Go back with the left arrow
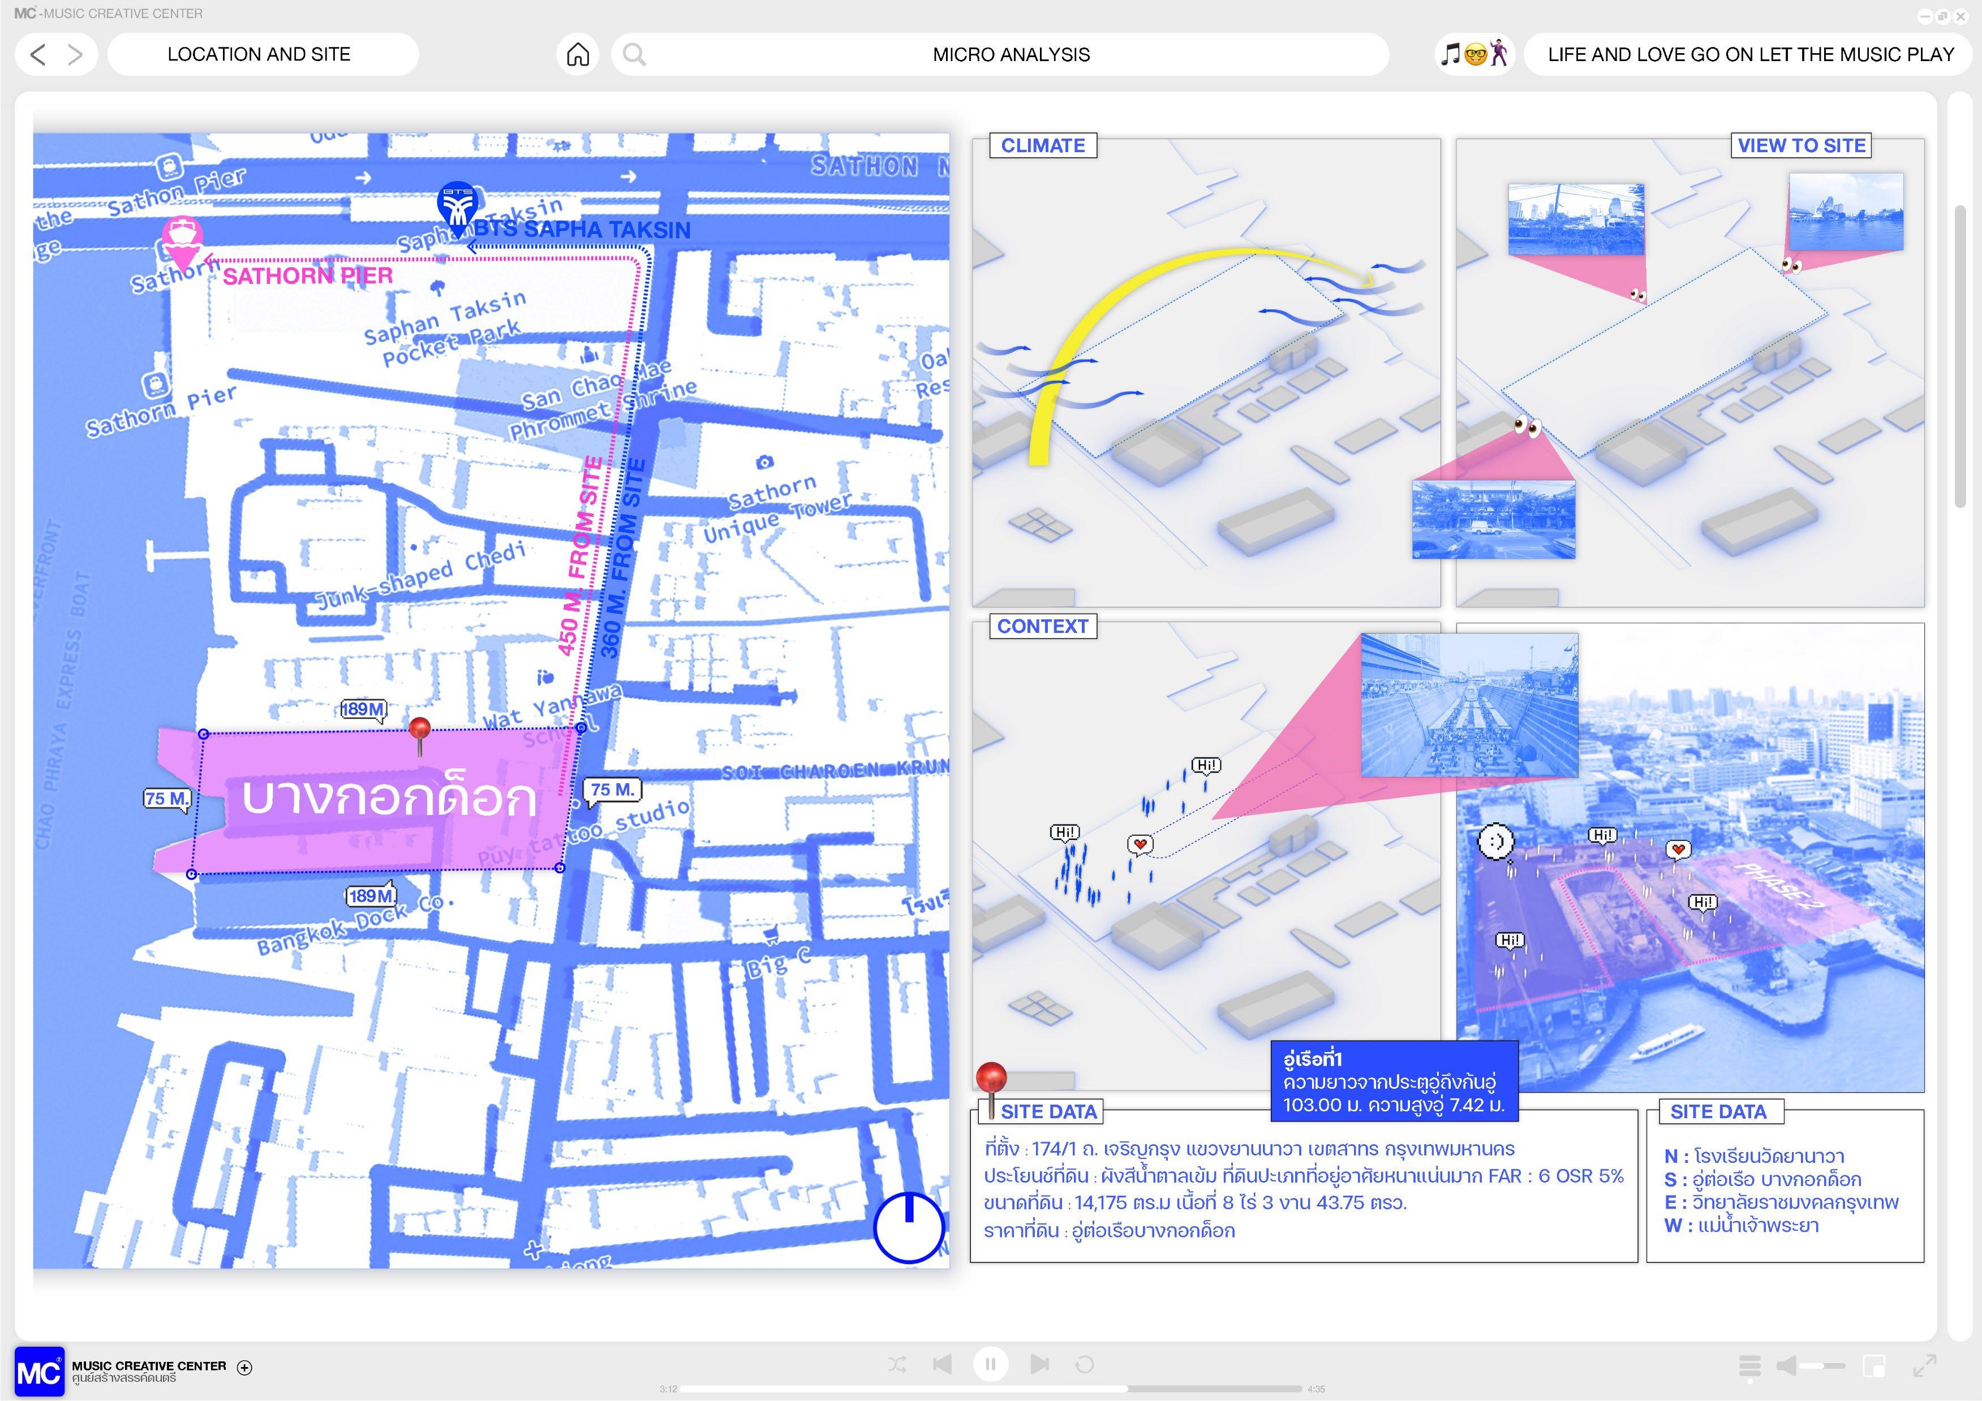This screenshot has height=1401, width=1982. (37, 54)
